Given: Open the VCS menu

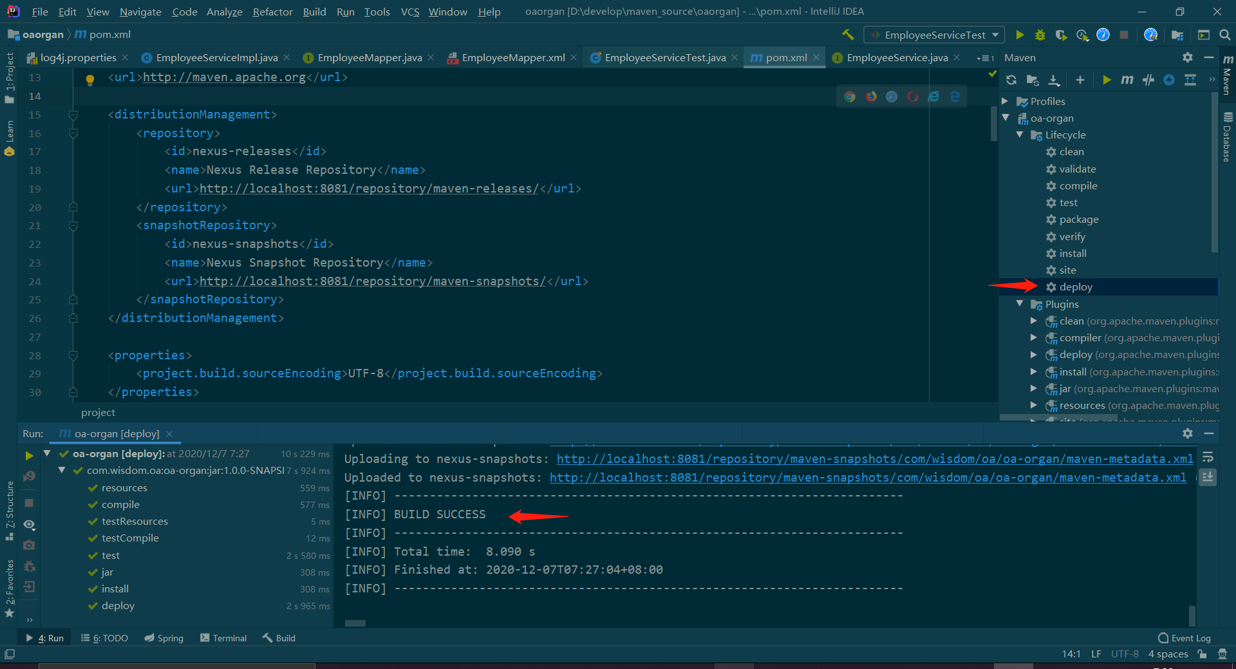Looking at the screenshot, I should tap(410, 12).
